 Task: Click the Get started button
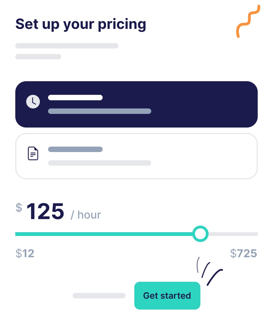tap(167, 296)
